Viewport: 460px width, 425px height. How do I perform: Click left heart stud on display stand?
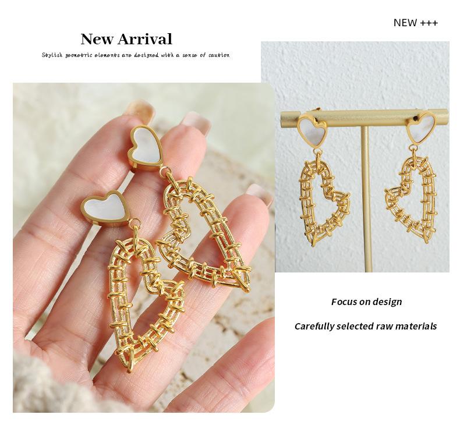coord(313,130)
